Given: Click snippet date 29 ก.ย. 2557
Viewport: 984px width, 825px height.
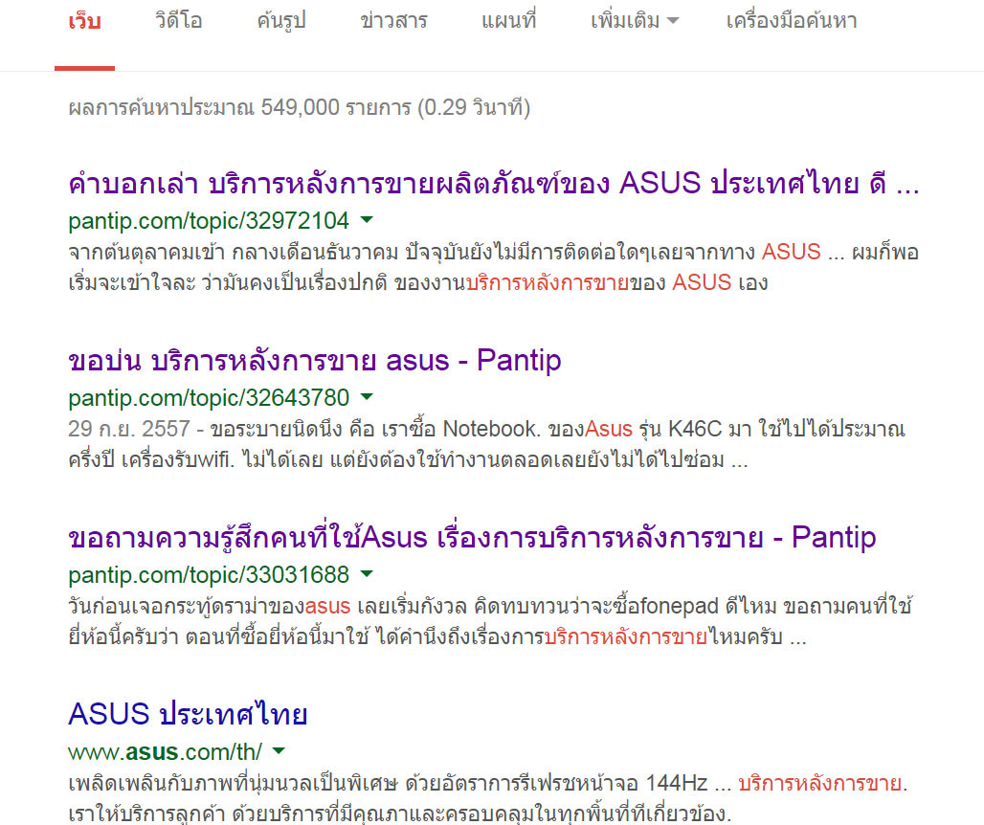Looking at the screenshot, I should (128, 429).
